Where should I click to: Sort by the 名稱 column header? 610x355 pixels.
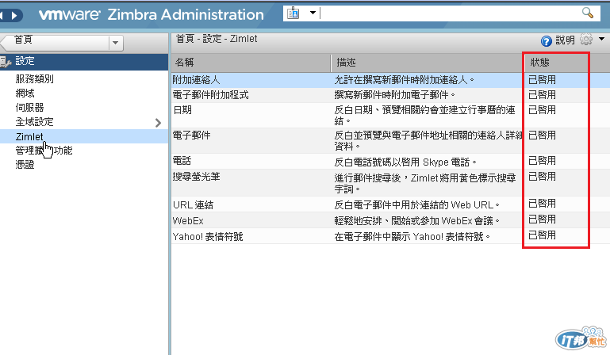tap(251, 63)
